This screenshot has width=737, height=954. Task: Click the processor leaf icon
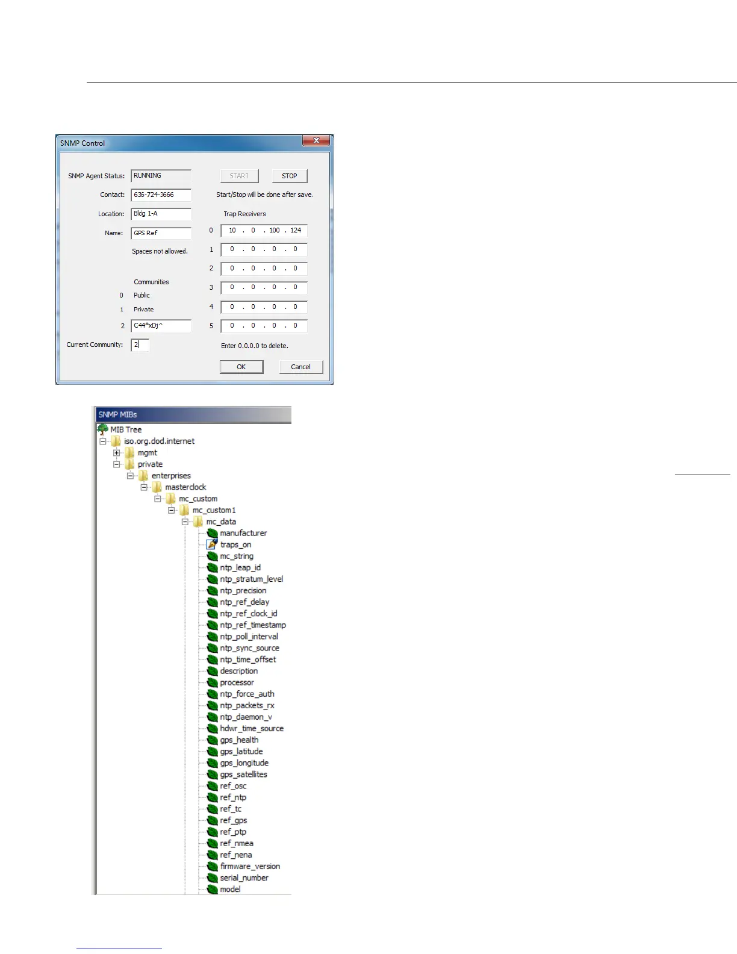212,682
